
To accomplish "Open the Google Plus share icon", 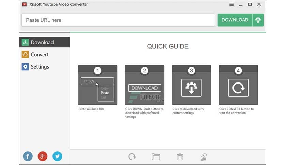I will (43, 156).
